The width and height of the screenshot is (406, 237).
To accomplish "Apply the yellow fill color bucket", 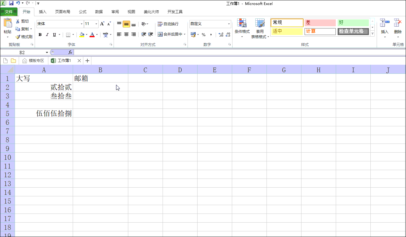I will tap(82, 35).
